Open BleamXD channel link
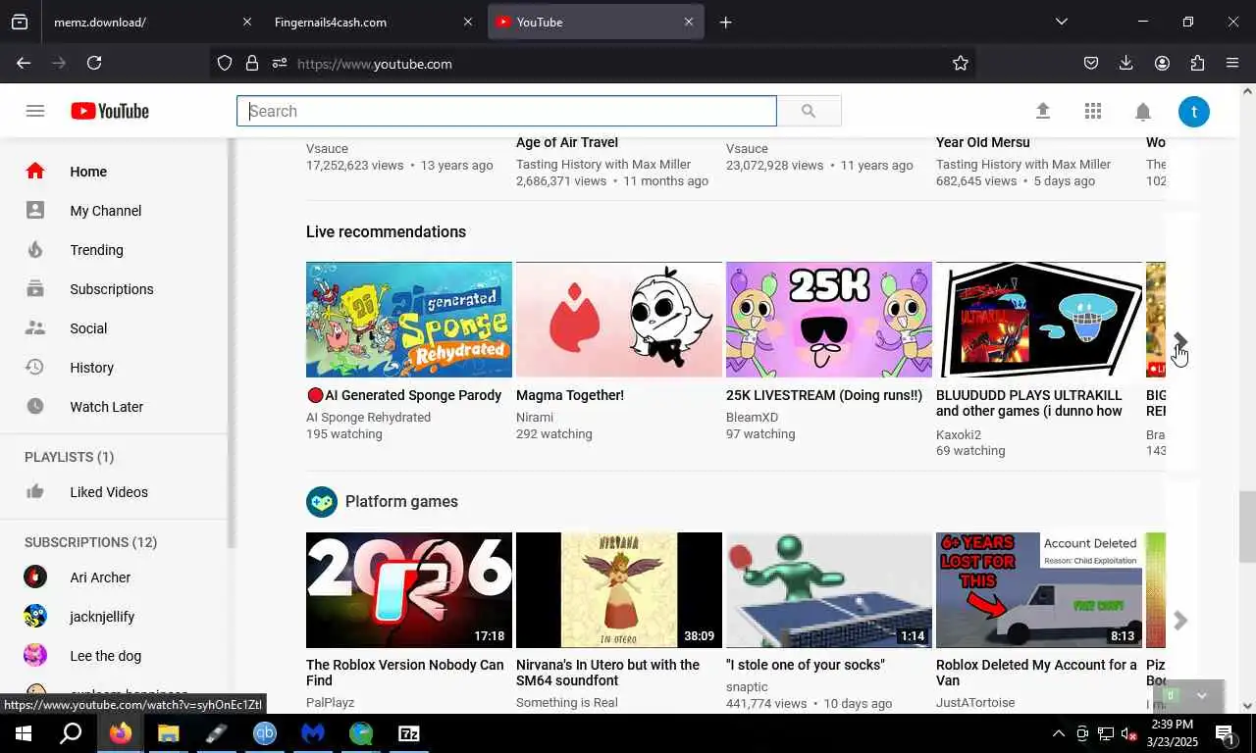The width and height of the screenshot is (1256, 753). pyautogui.click(x=752, y=418)
